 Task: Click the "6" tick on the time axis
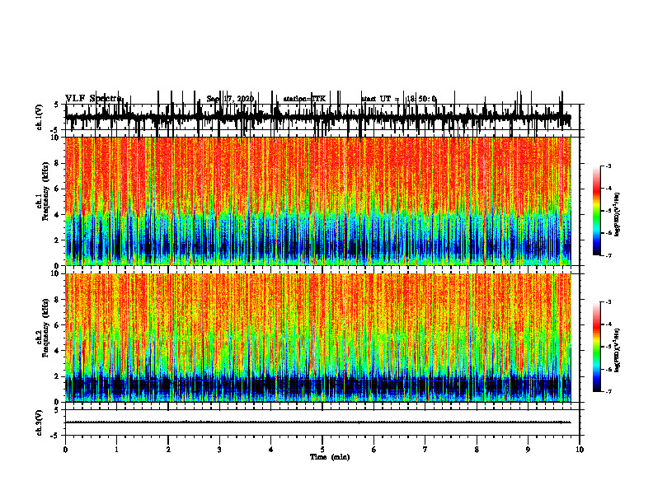coord(374,450)
